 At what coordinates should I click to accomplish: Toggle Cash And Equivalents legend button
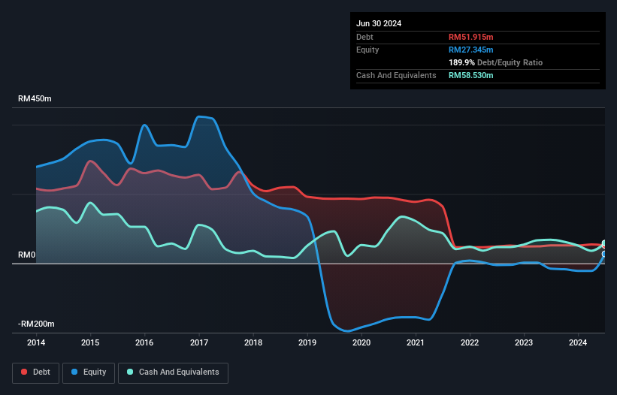[x=173, y=372]
